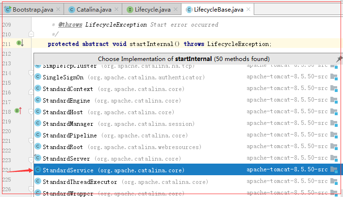Select the LifecycleBase.java tab

218,9
